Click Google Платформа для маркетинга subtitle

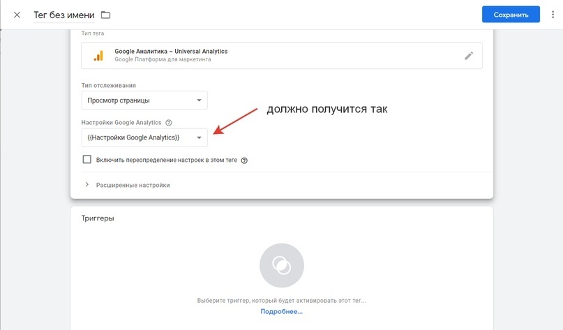click(163, 59)
